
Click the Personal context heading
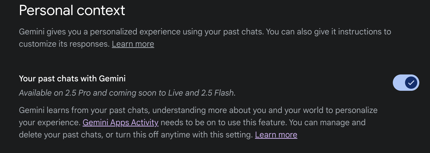(x=72, y=10)
